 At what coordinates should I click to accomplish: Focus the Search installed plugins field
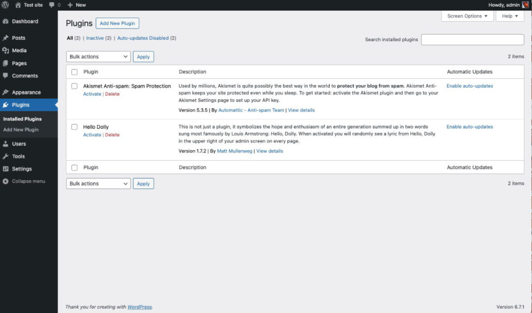[x=472, y=39]
